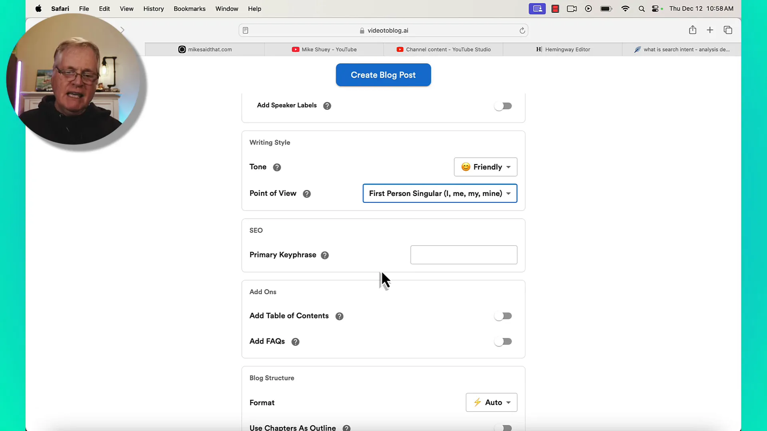767x431 pixels.
Task: Click the help icon next to Add FAQs
Action: (296, 342)
